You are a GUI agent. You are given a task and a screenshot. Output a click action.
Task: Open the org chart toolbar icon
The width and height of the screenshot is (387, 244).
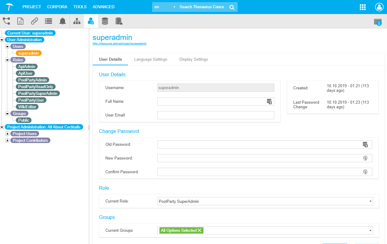pos(77,21)
